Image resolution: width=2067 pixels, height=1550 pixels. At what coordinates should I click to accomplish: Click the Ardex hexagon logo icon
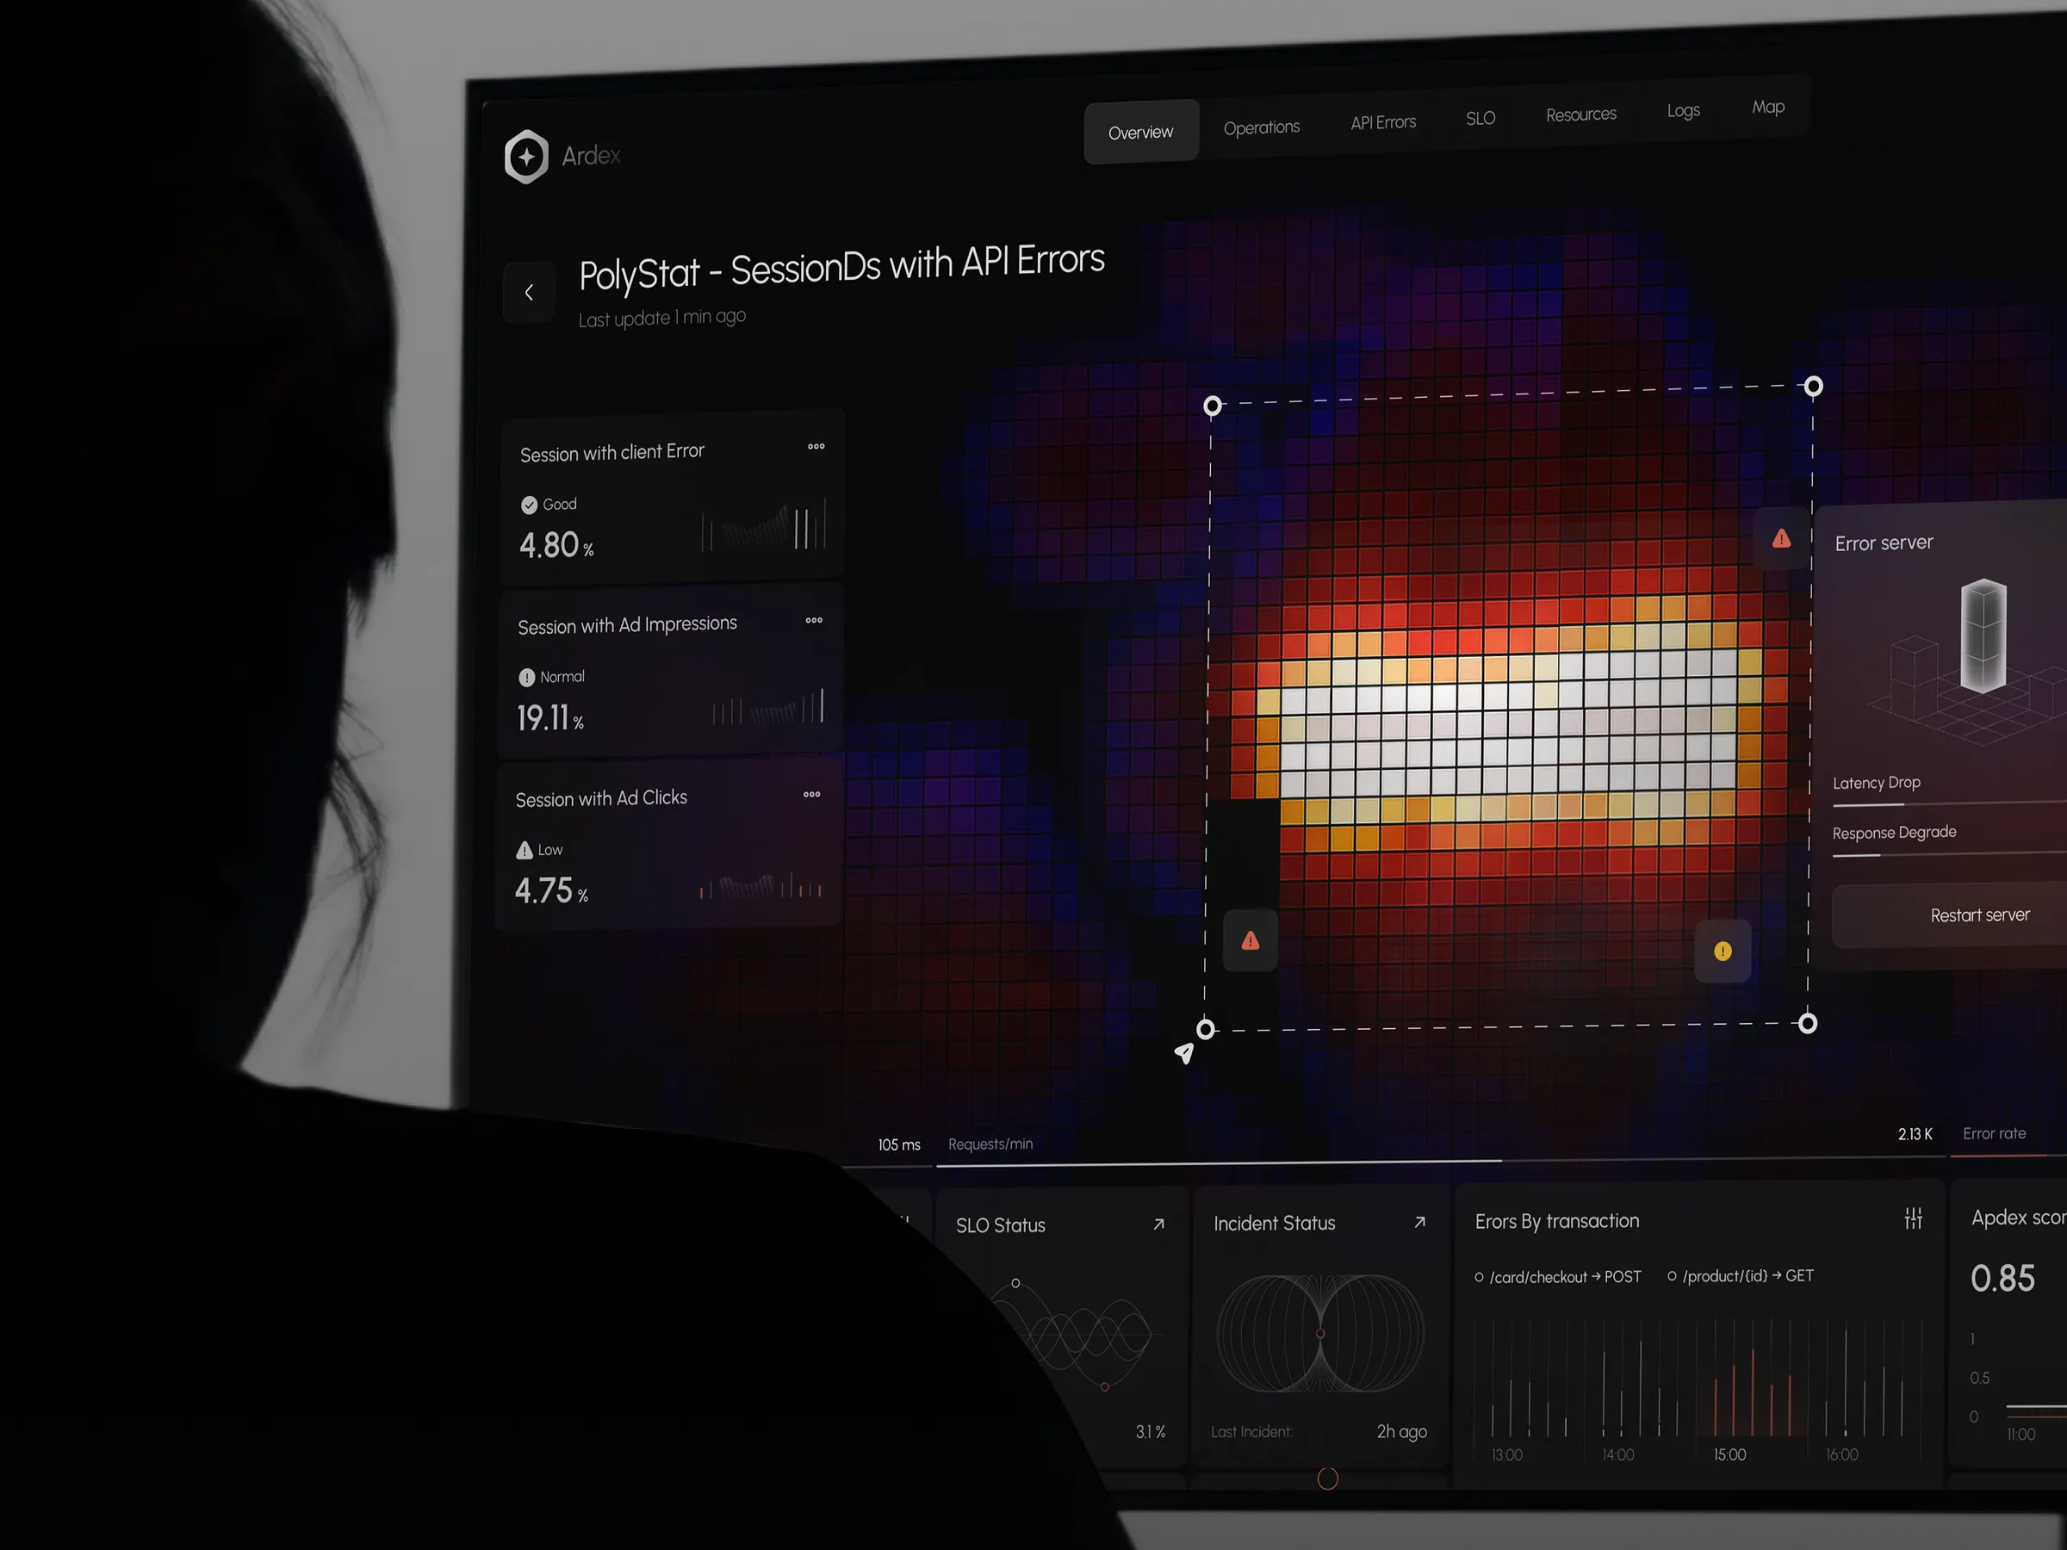(x=526, y=156)
